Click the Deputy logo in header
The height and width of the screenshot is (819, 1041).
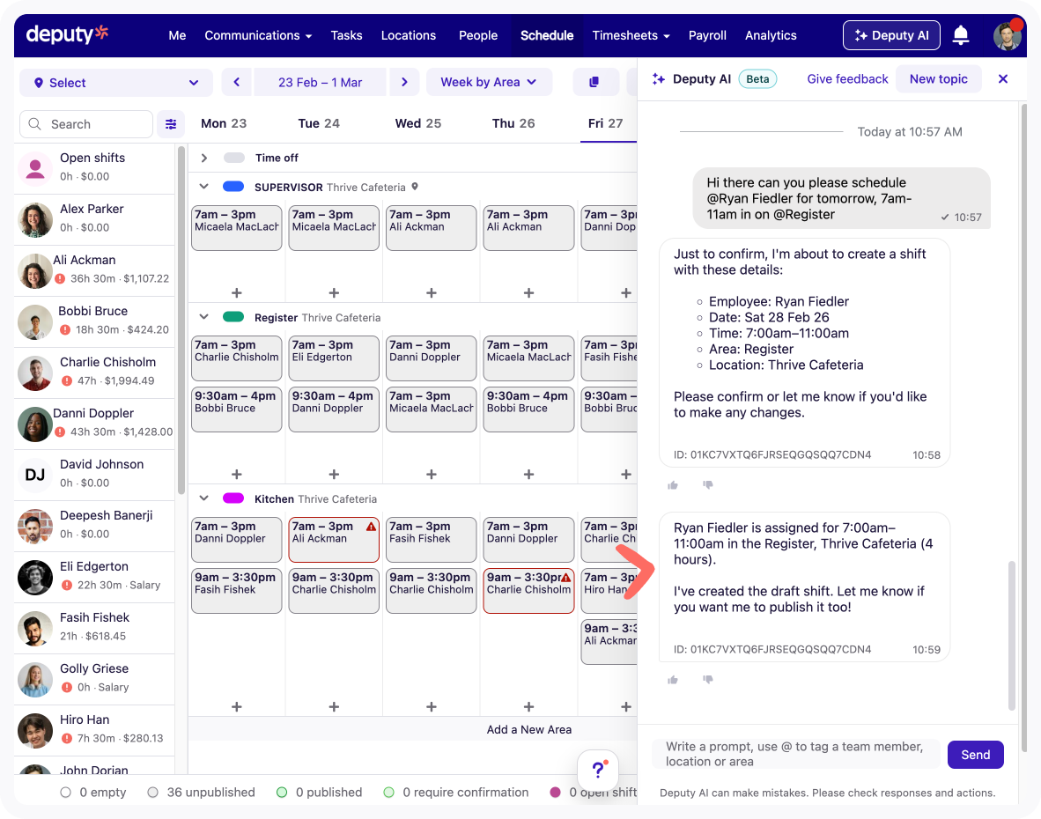[x=68, y=34]
